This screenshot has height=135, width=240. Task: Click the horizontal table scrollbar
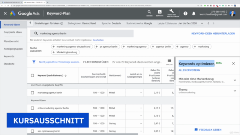[x=82, y=134]
